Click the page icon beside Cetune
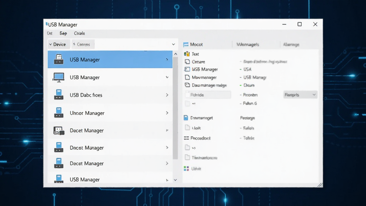Viewport: 366px width, 206px height. 187,62
